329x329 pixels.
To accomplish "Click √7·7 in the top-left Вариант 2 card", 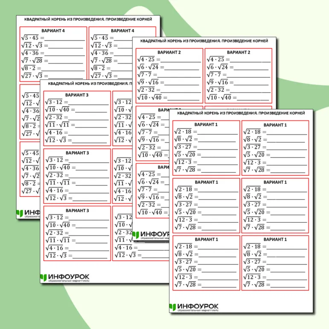I will point(144,75).
